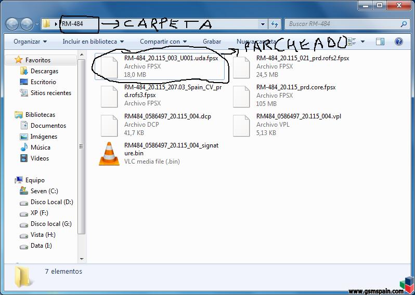Open the Vista (H:) drive

click(x=43, y=234)
